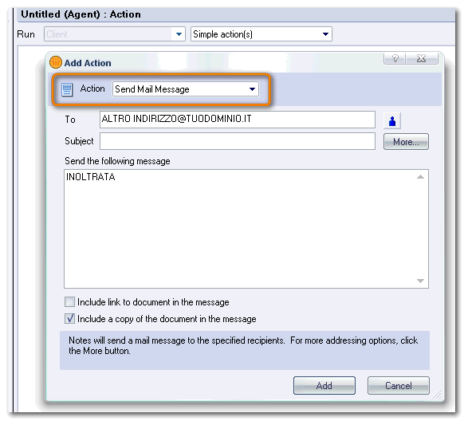
Task: Click the document icon beside Action
Action: (67, 89)
